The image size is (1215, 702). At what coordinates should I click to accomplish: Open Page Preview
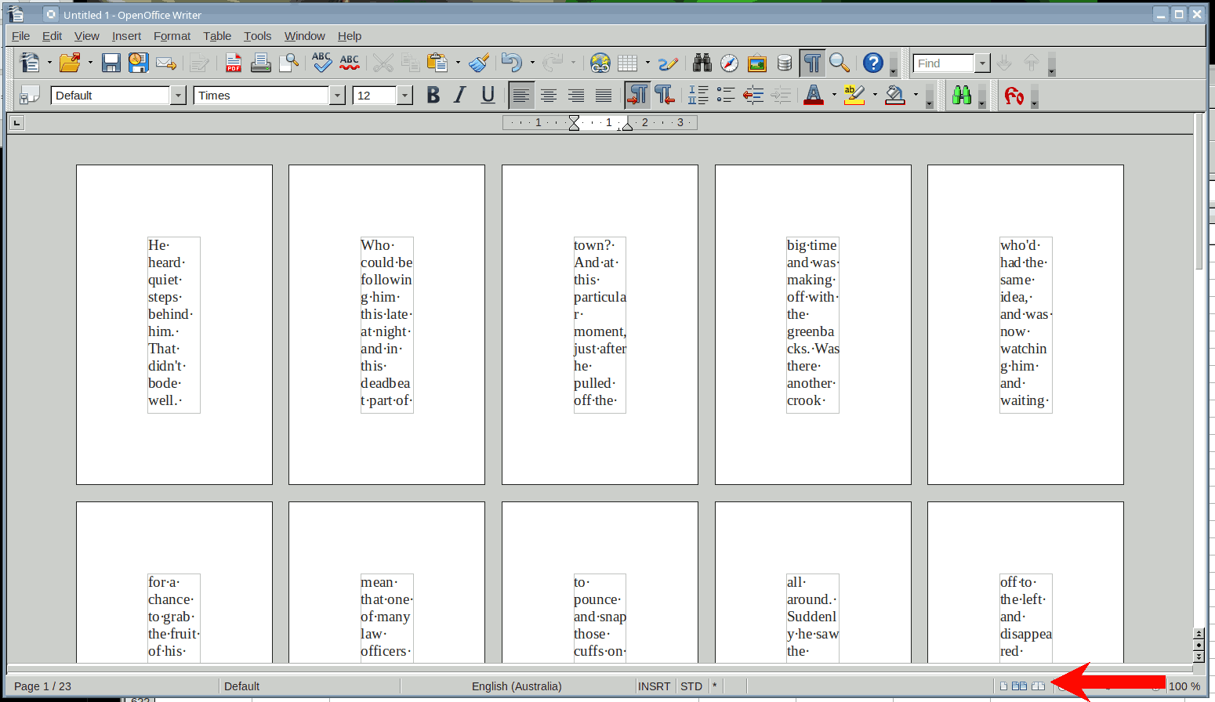coord(289,63)
